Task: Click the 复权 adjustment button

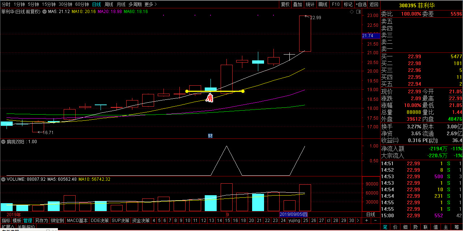Action: coord(285,4)
